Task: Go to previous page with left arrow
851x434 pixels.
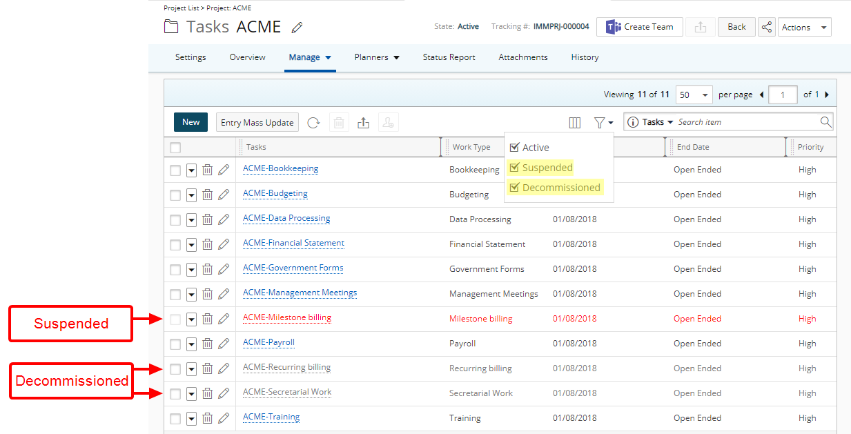Action: (762, 95)
